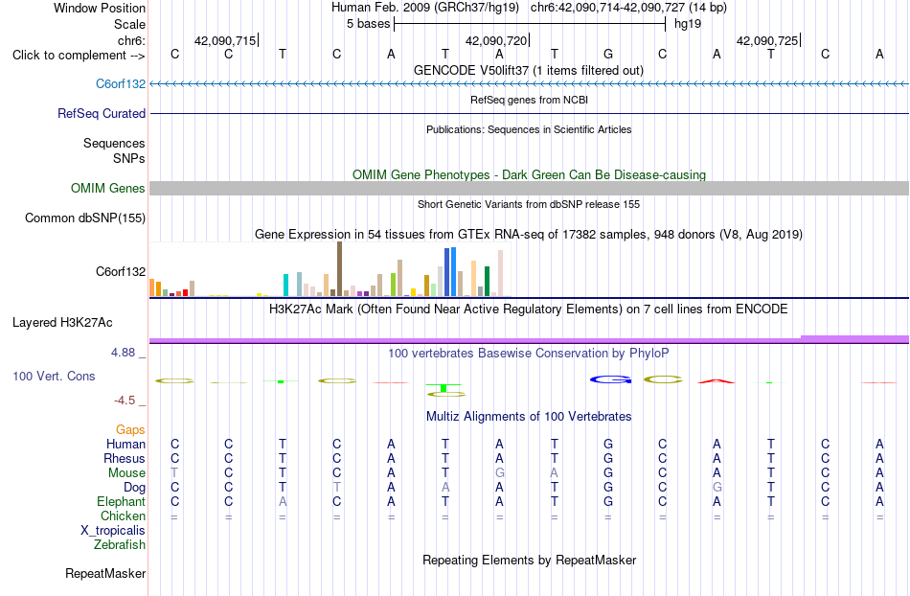Click the cyan bar in GTEx expression chart
910x596 pixels.
coord(285,285)
